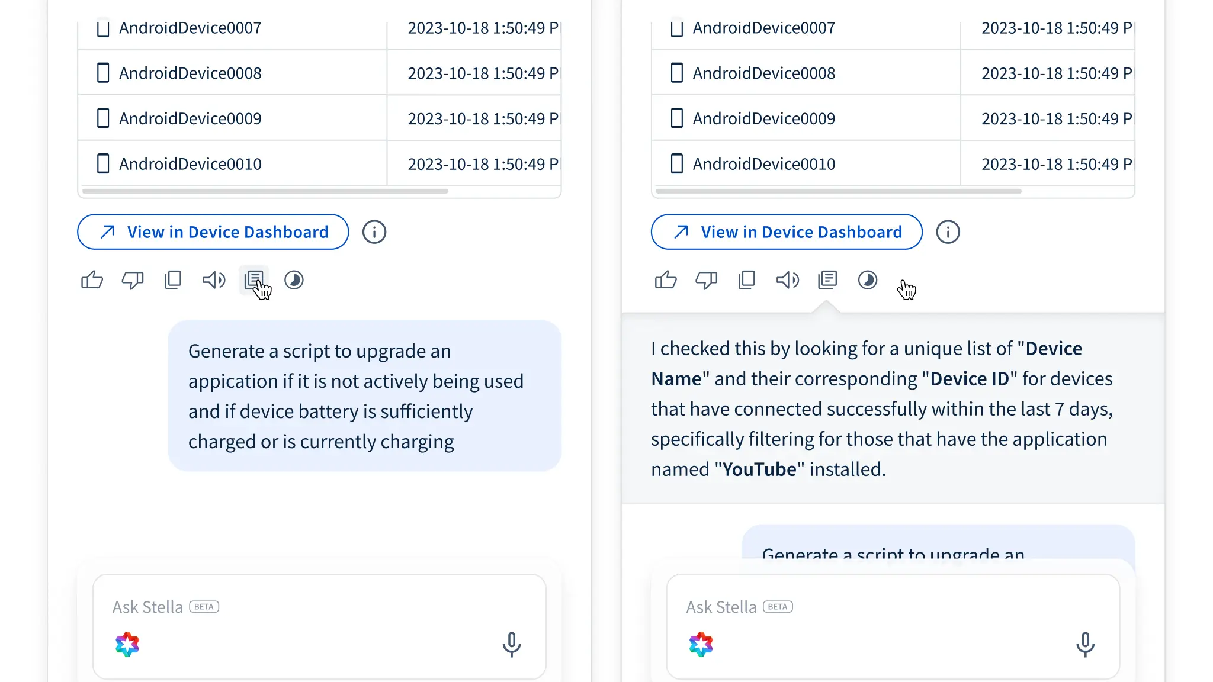This screenshot has height=682, width=1213.
Task: Copy the response in right panel
Action: click(x=747, y=279)
